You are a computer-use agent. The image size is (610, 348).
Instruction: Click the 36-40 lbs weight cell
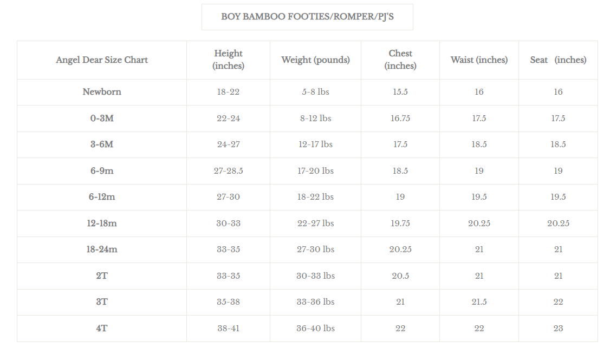pos(315,329)
